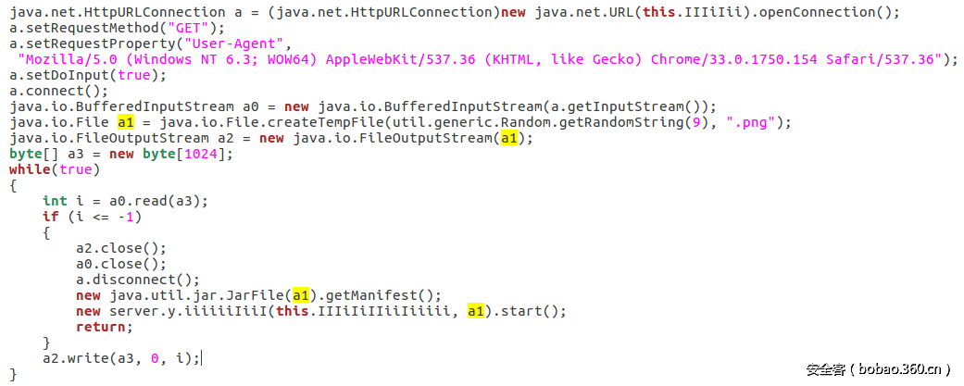Click the return statement
The height and width of the screenshot is (386, 964).
101,327
